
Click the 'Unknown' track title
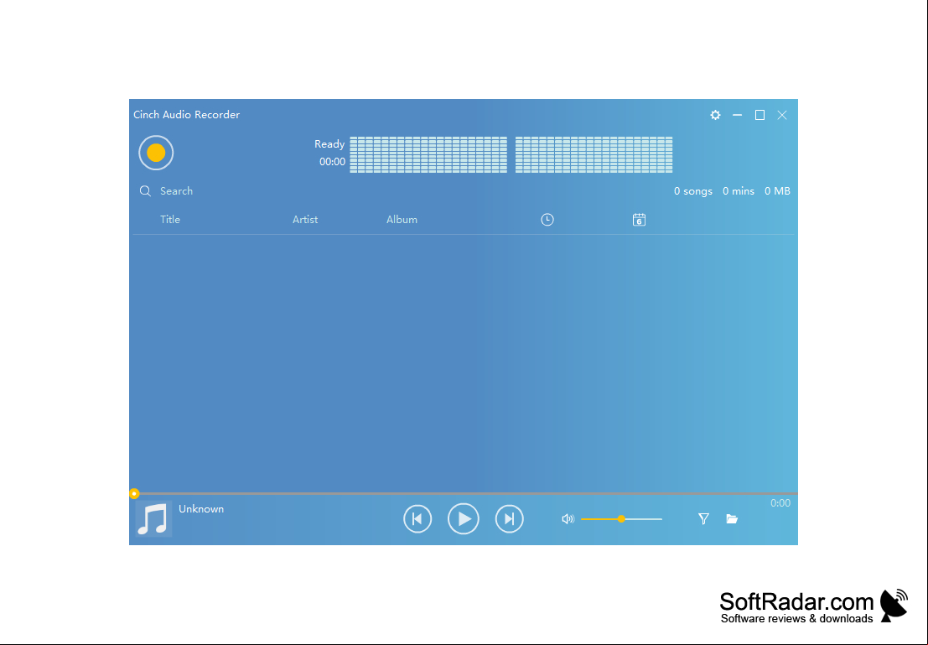201,509
